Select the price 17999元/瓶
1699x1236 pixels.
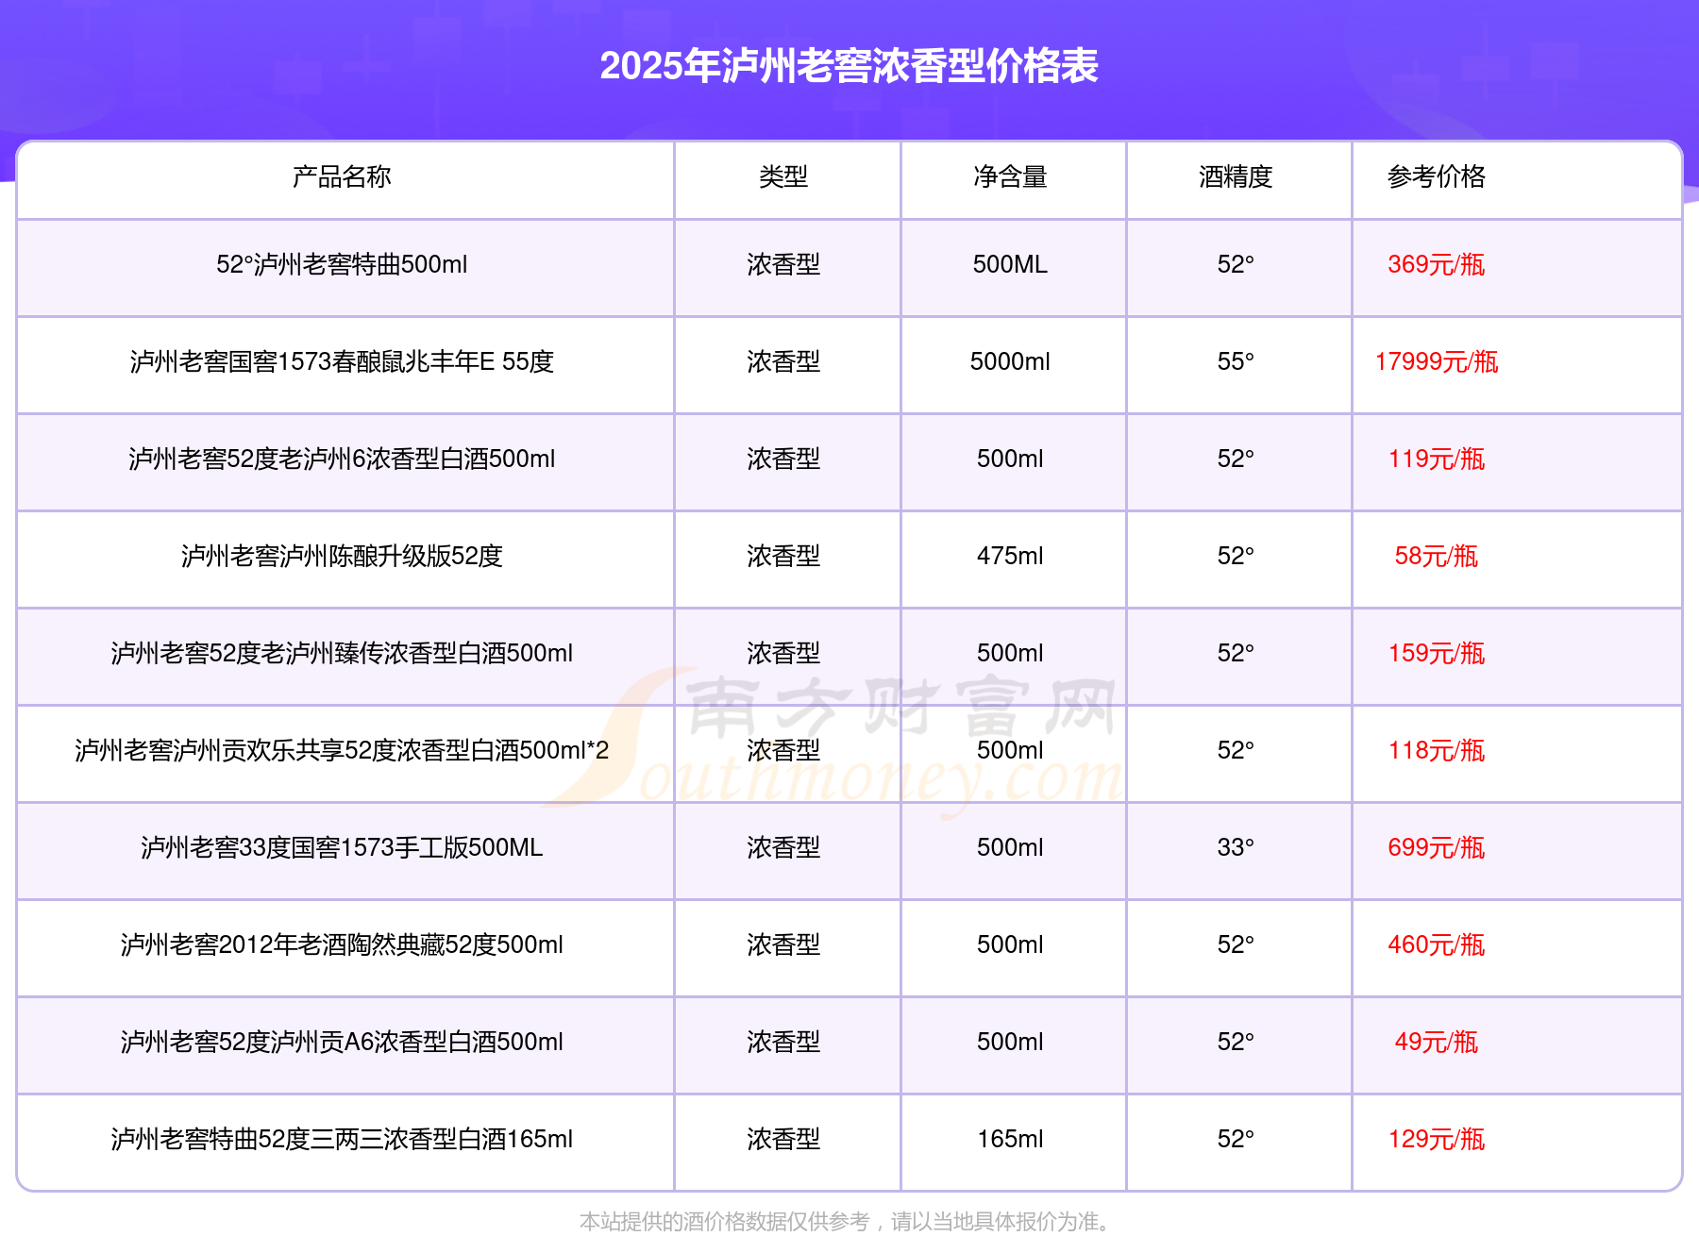click(x=1437, y=361)
